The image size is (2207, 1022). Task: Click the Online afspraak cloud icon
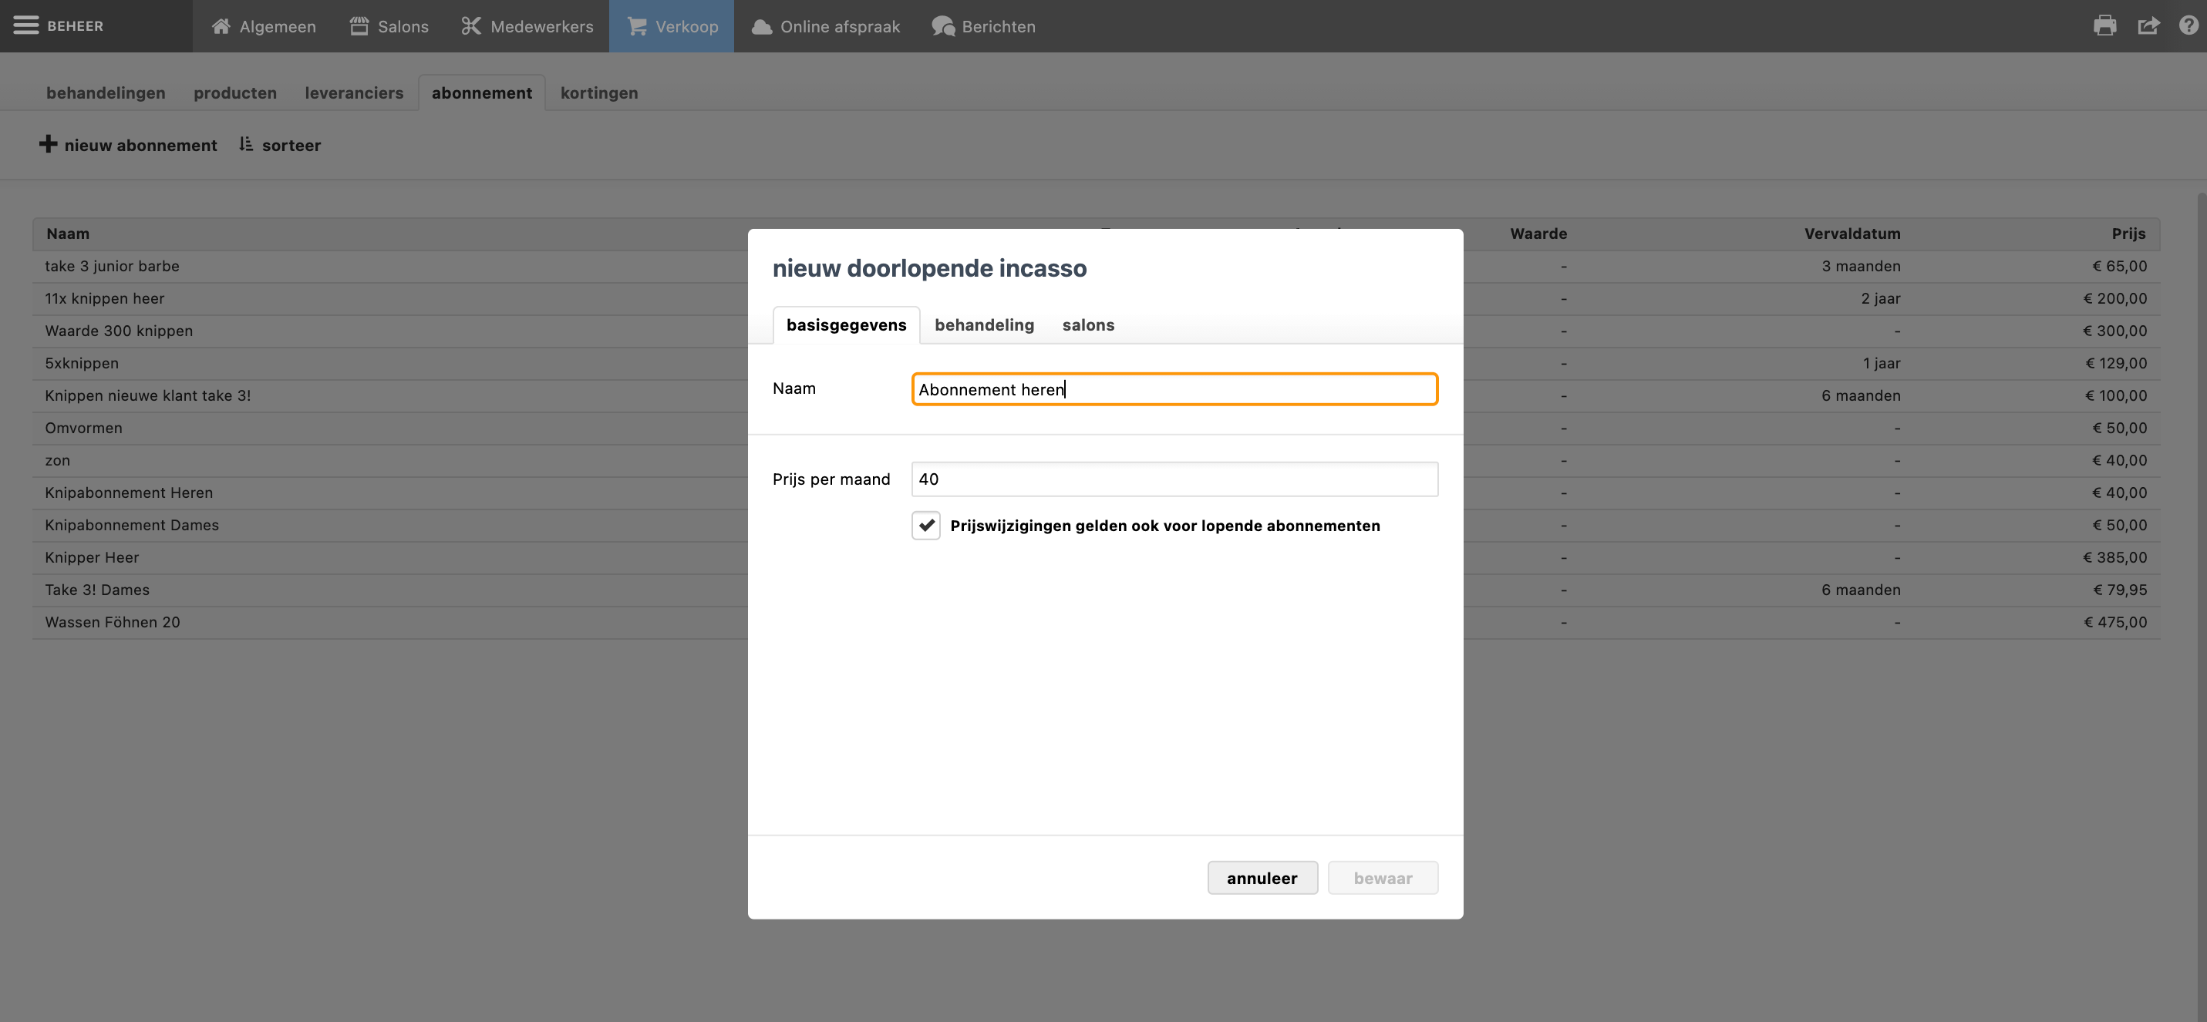click(x=762, y=26)
